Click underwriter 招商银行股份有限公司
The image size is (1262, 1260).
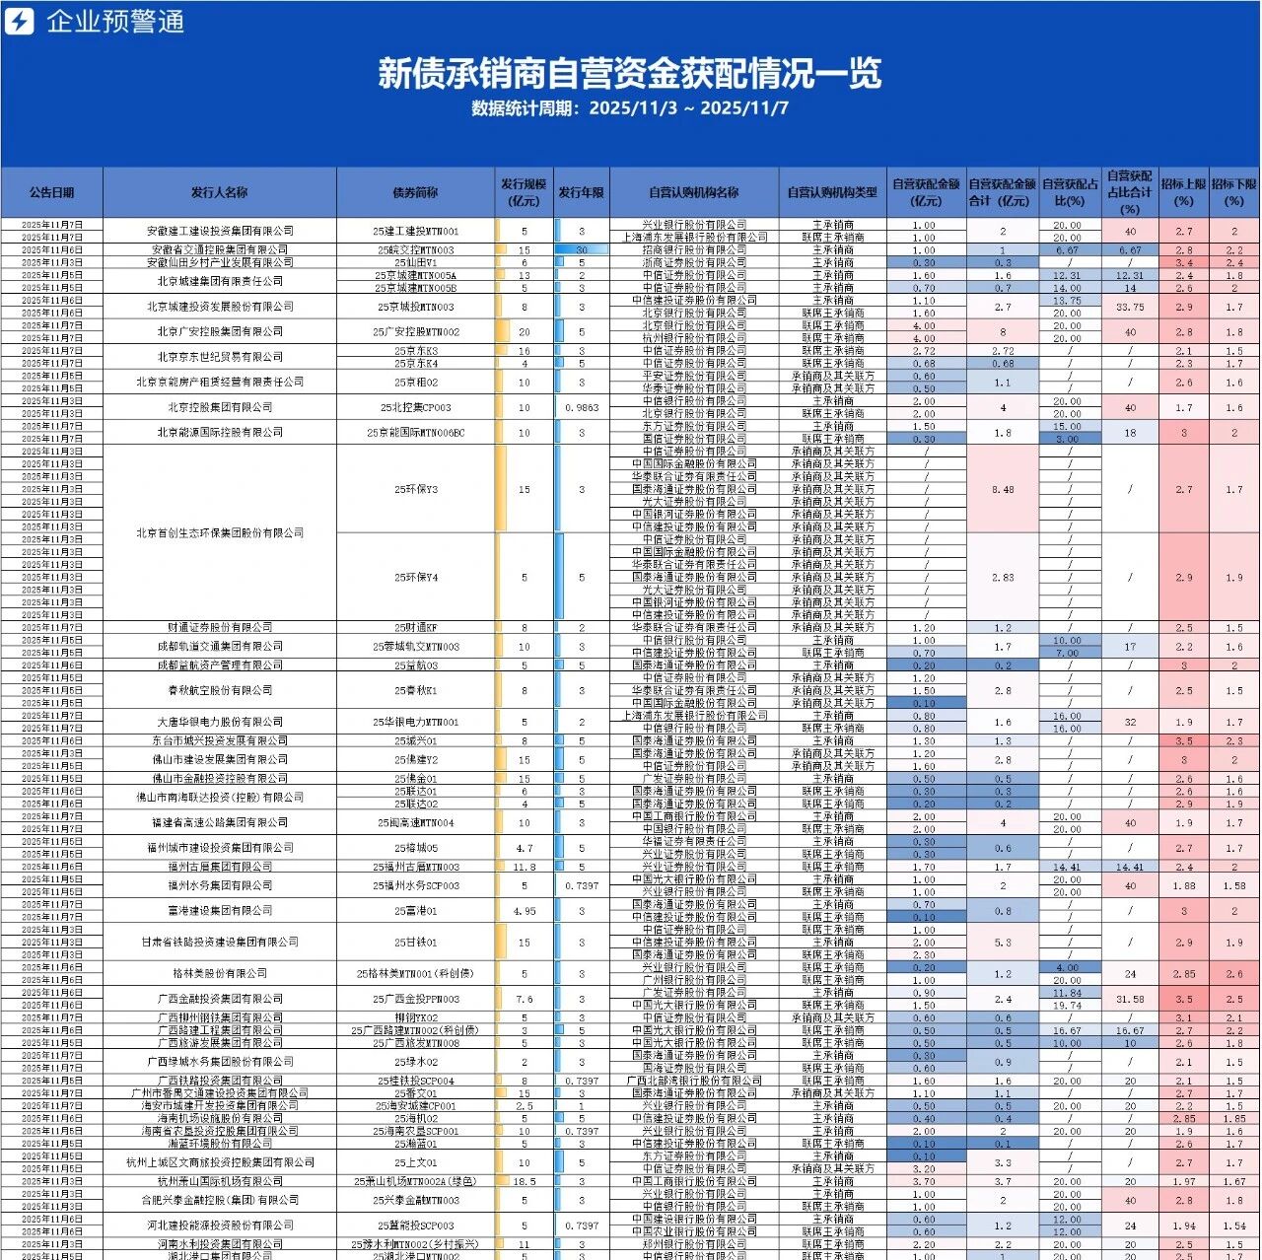point(694,250)
